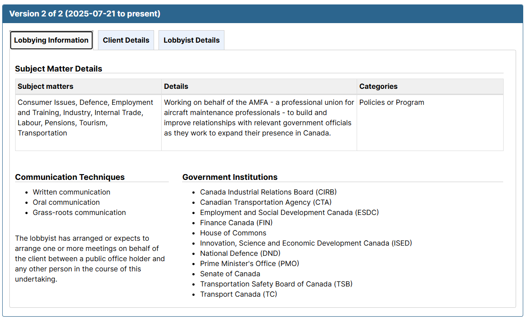Open the Lobbying Information tab
Screen dimensions: 525x318
pos(51,40)
